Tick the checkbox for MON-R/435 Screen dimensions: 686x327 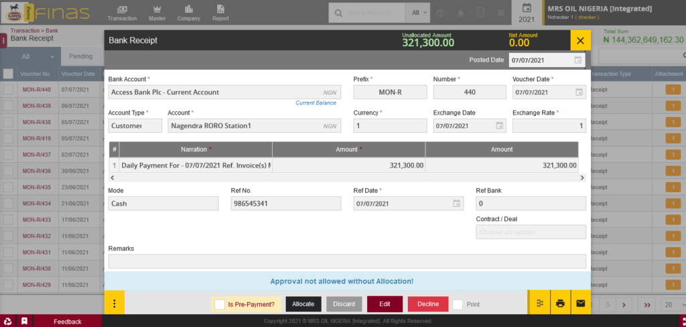[8, 187]
